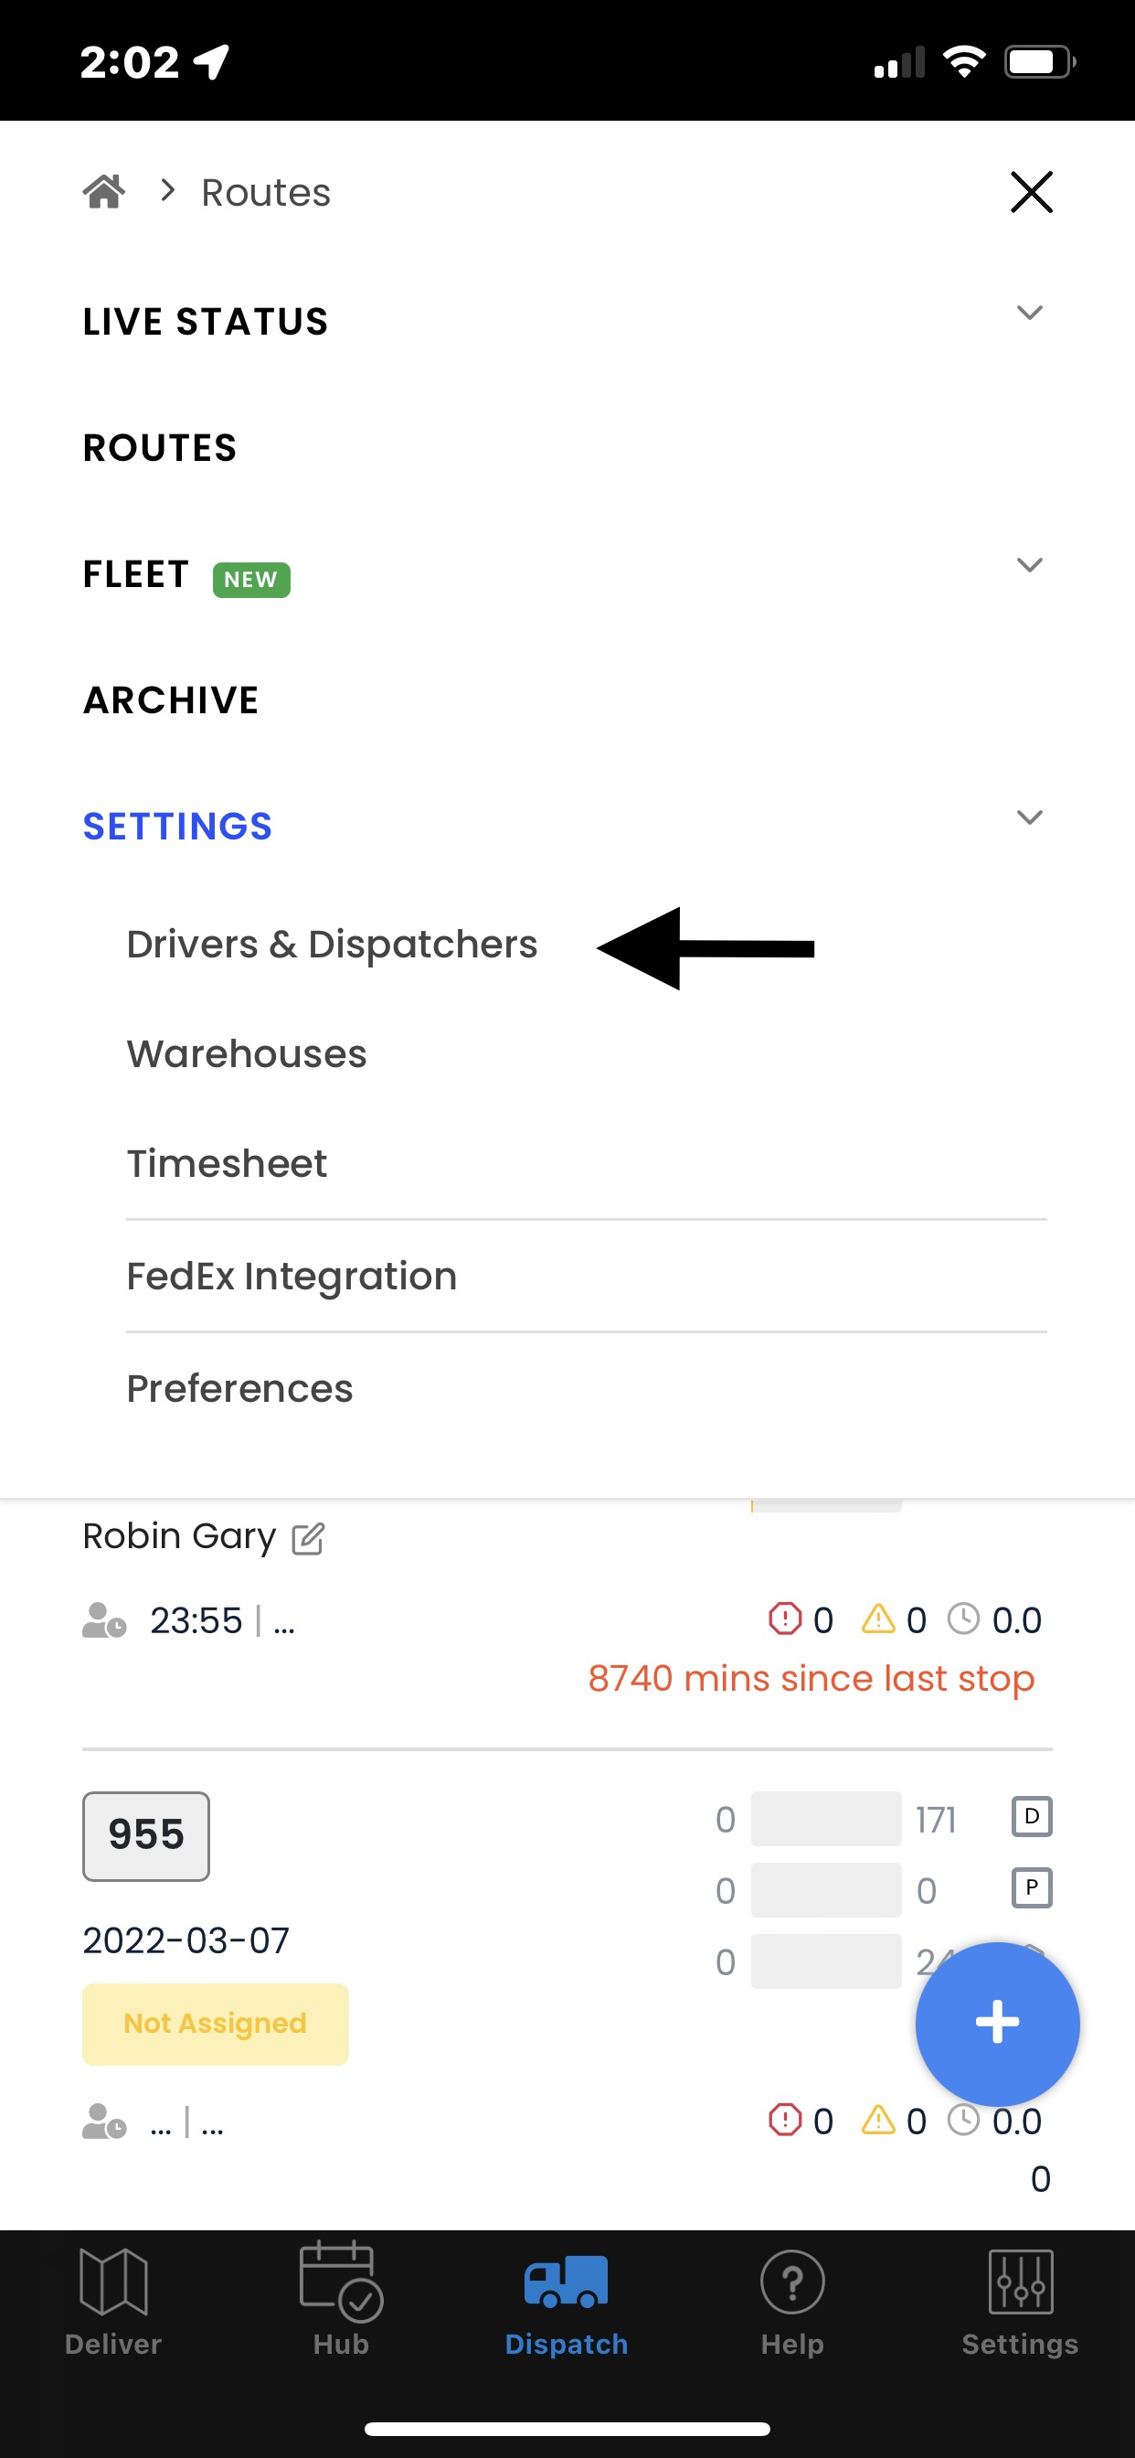Open Drivers & Dispatchers settings
Screen dimensions: 1135x2458
332,944
